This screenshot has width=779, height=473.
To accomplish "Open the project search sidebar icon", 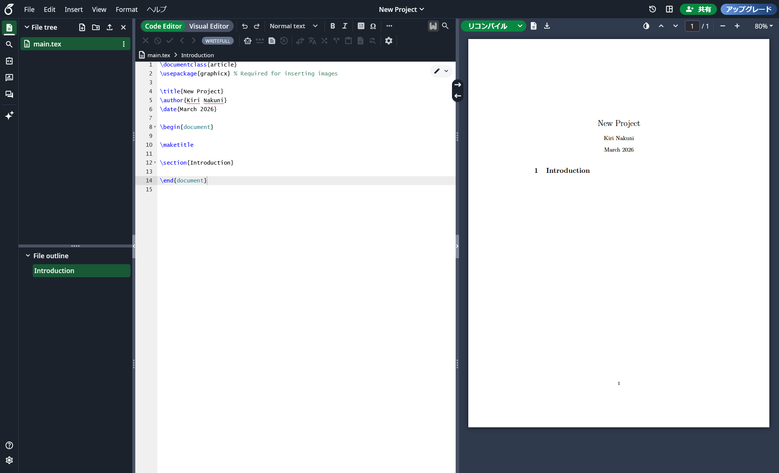I will (9, 44).
